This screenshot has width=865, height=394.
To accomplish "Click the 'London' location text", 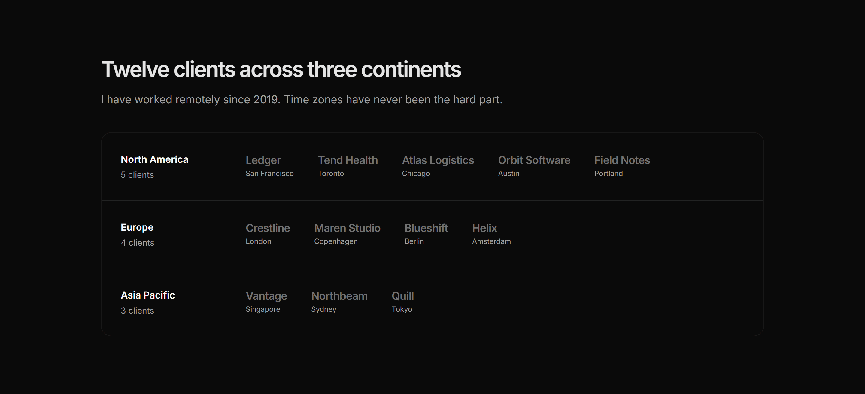I will 258,241.
